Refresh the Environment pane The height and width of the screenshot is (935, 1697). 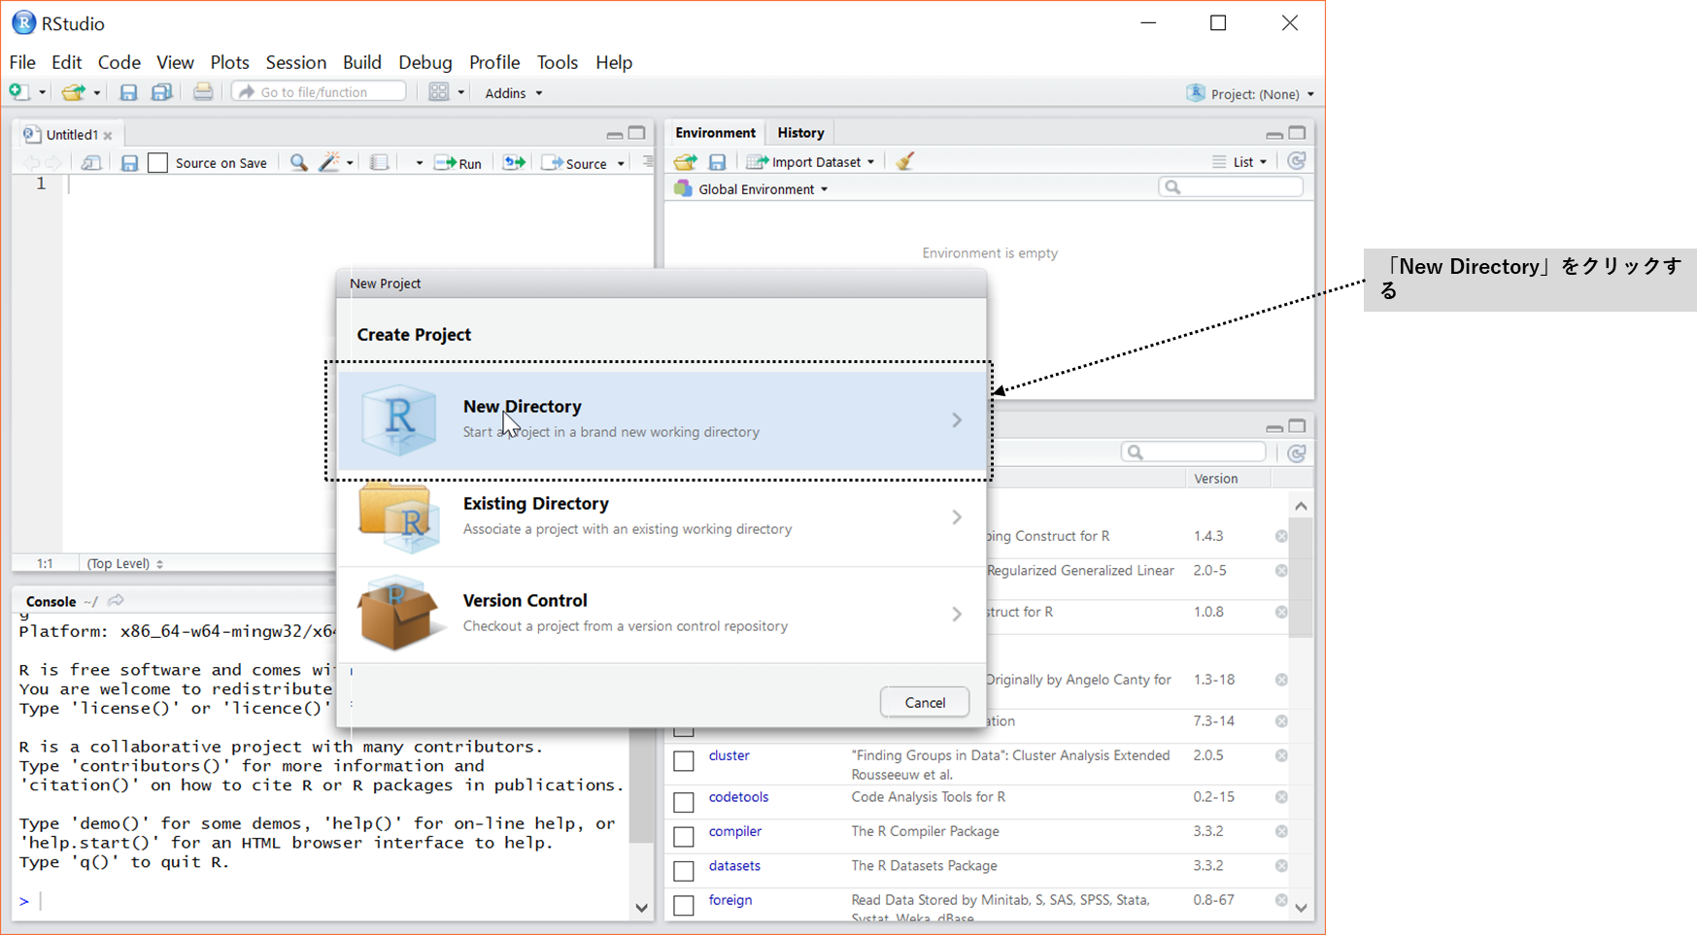pyautogui.click(x=1296, y=161)
